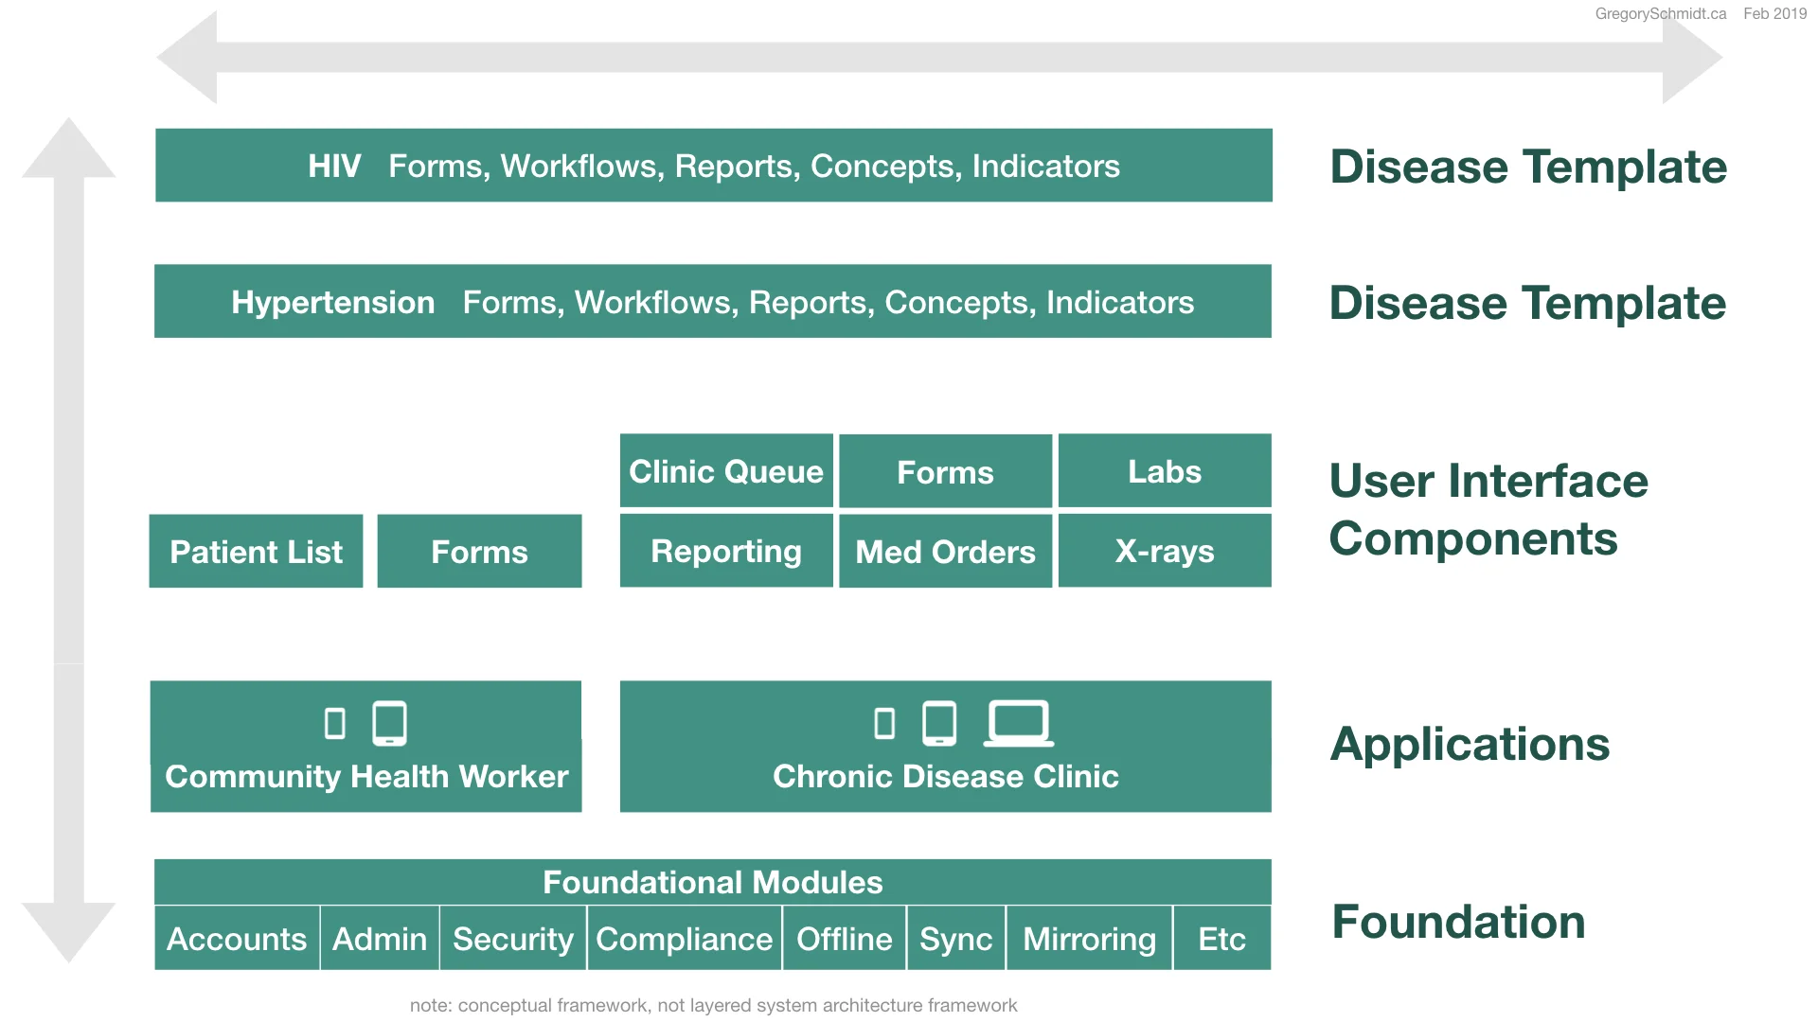This screenshot has height=1022, width=1818.
Task: Click the Foundational Modules header bar
Action: point(712,882)
